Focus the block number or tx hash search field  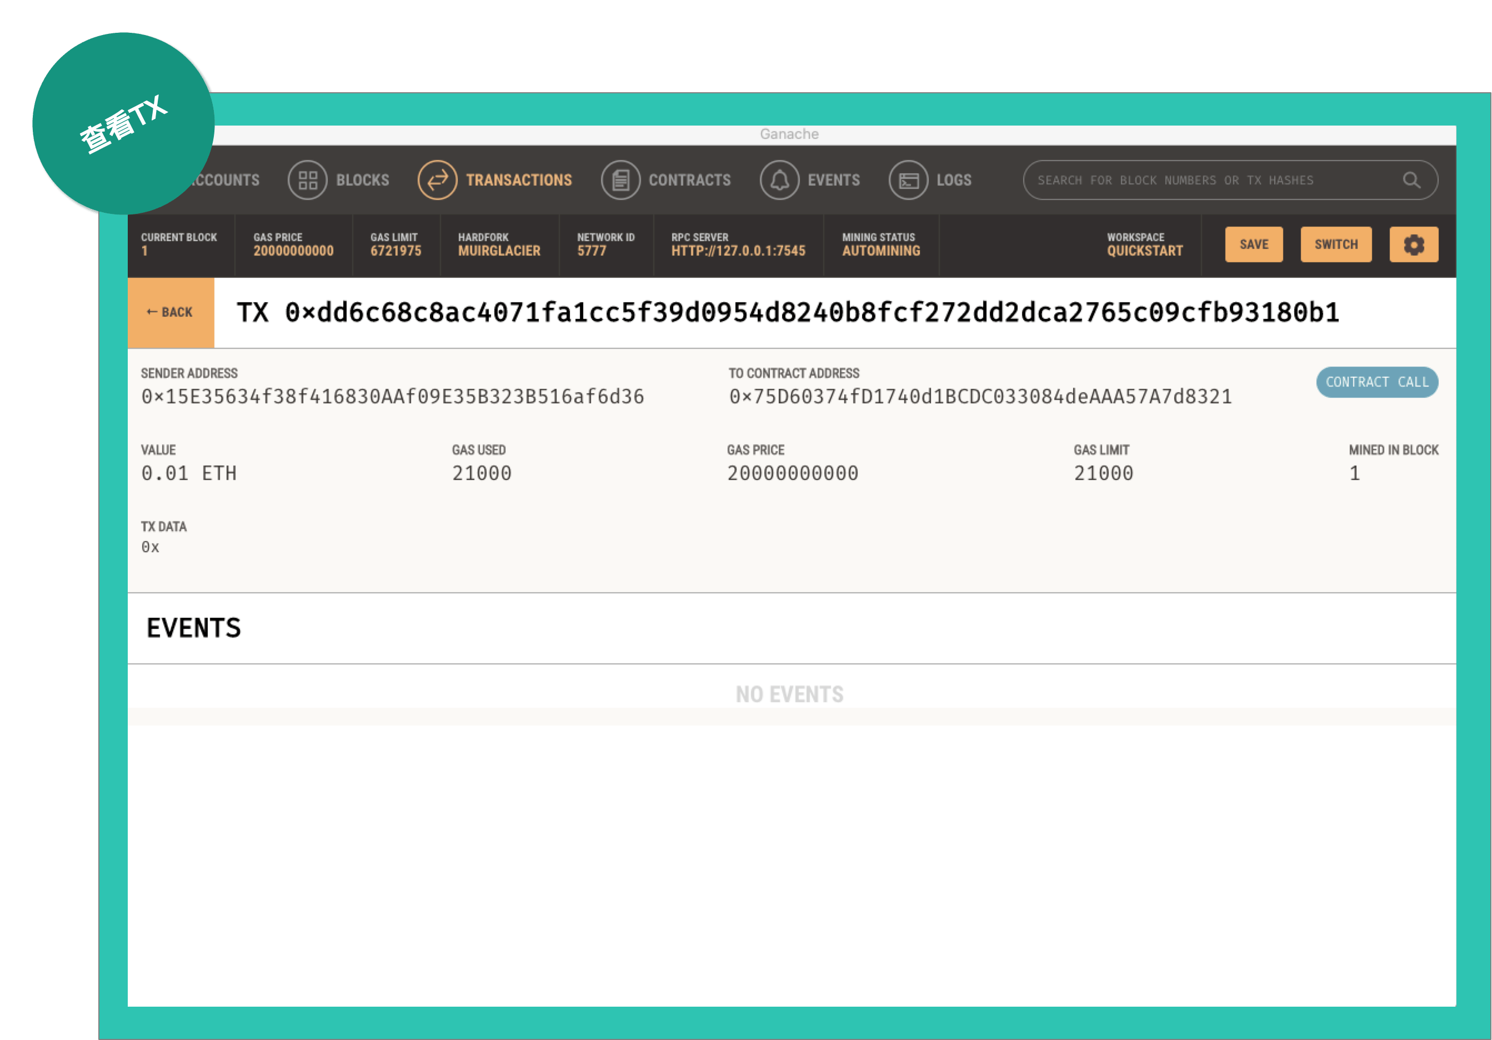click(1230, 180)
